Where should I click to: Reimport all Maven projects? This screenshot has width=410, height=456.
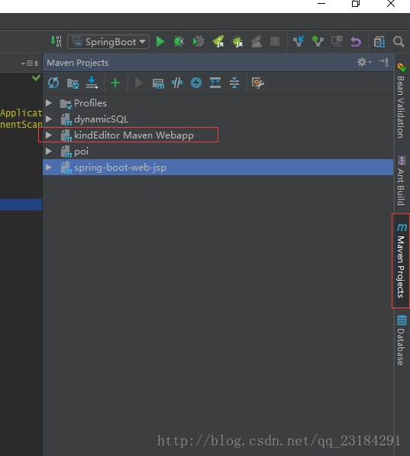point(53,83)
